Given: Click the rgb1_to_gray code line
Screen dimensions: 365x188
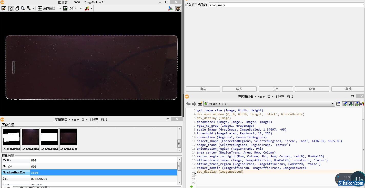Looking at the screenshot, I should [x=225, y=126].
